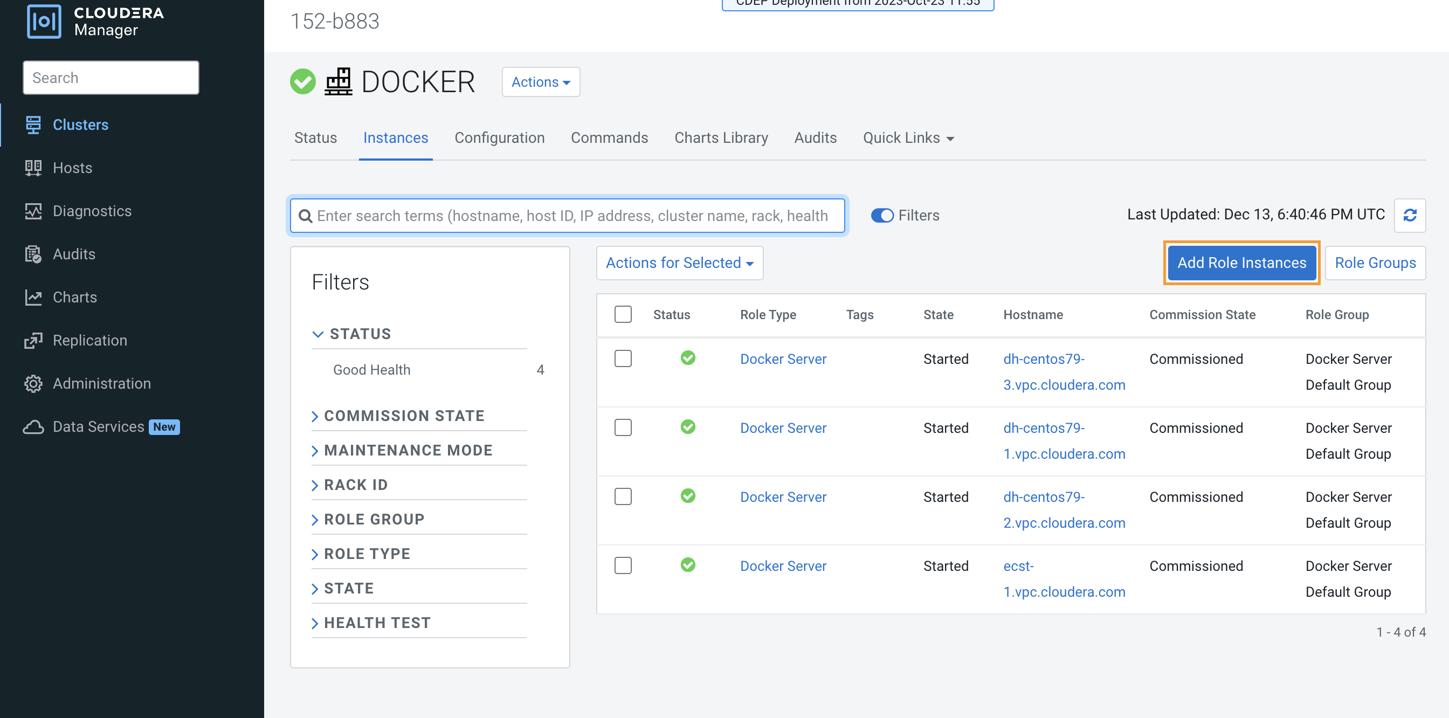Click the Charts sidebar icon
1449x718 pixels.
coord(33,298)
